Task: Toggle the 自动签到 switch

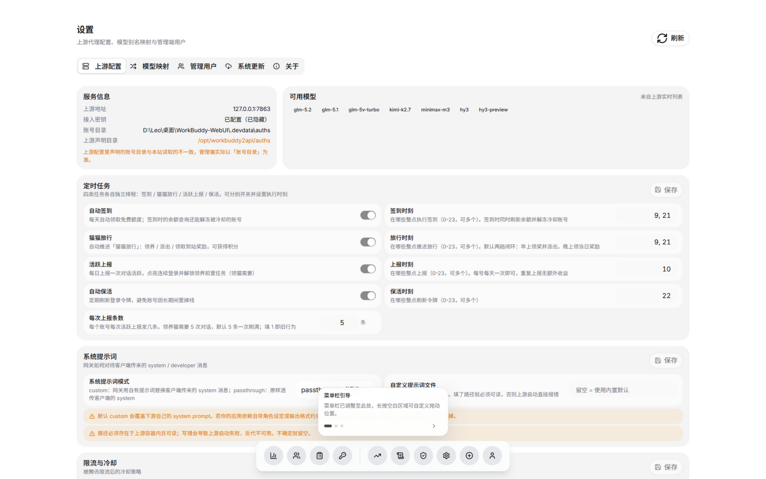Action: [368, 216]
